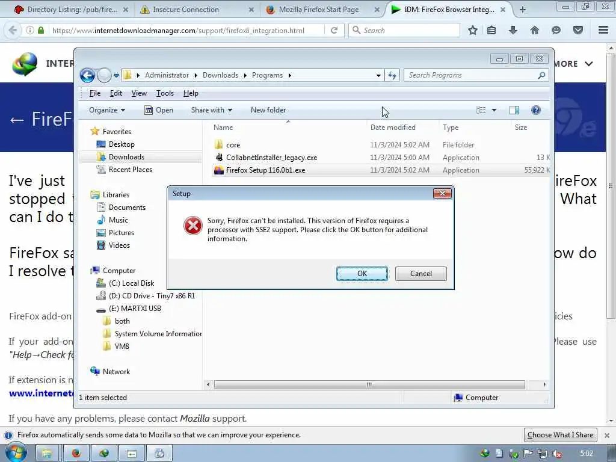Open the Firefox downloads arrow icon
This screenshot has width=616, height=462.
(513, 30)
